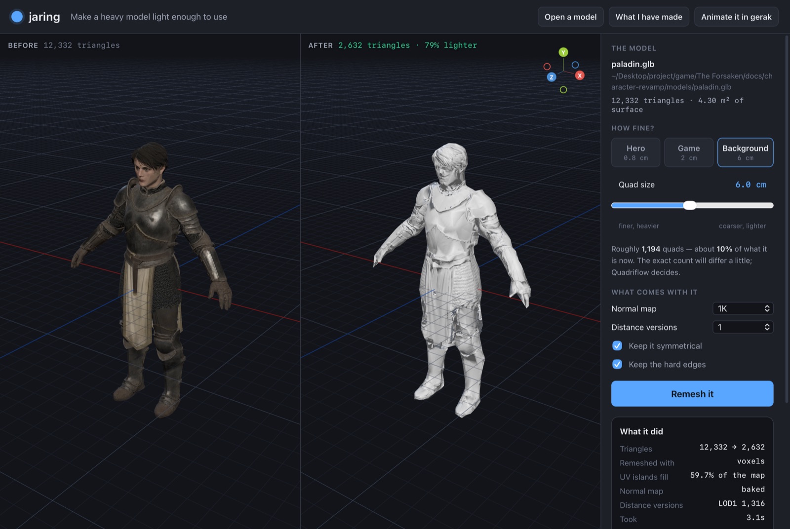Click the '3.1s' Took value
The height and width of the screenshot is (529, 790).
click(x=755, y=518)
